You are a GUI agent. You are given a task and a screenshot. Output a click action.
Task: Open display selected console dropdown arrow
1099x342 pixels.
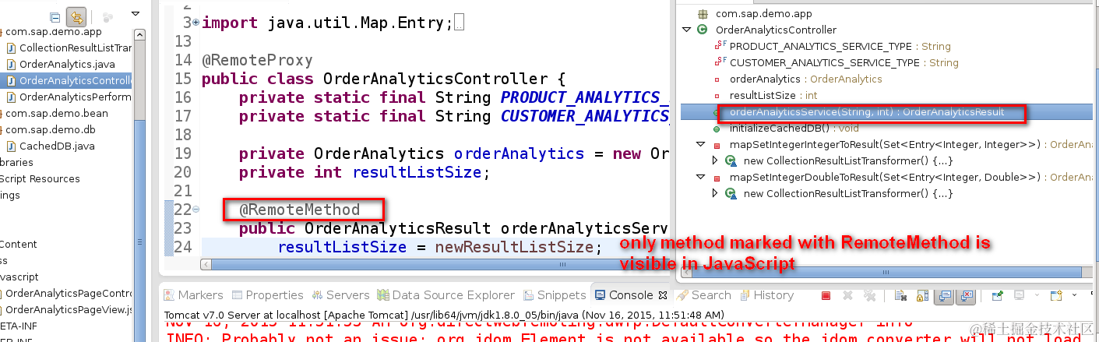coord(1037,294)
